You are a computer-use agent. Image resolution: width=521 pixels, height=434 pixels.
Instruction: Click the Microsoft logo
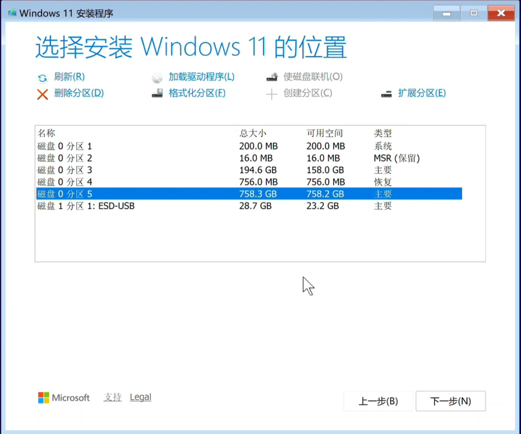[44, 398]
